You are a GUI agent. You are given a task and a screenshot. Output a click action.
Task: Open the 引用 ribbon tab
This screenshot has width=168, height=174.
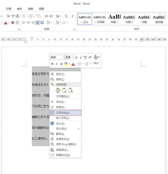click(8, 9)
